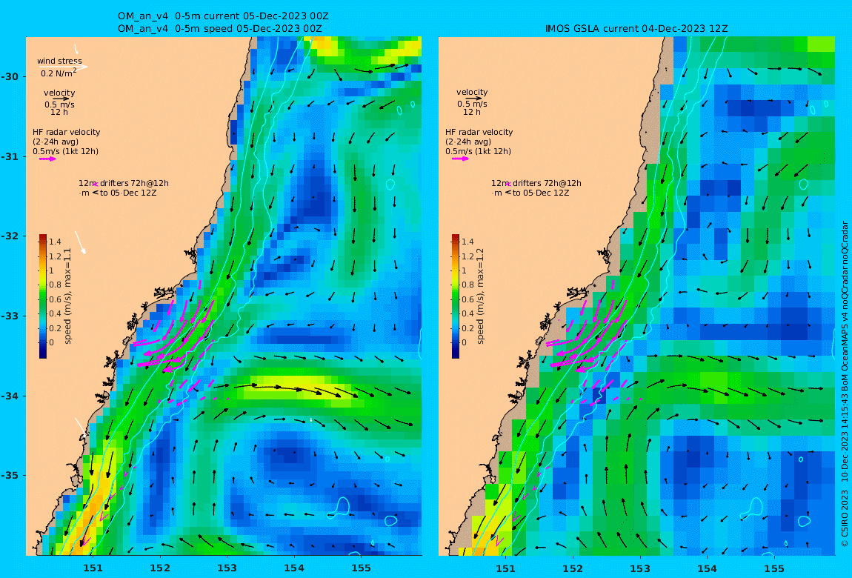Click the '0.2 N/m2' wind stress value
Viewport: 852px width, 578px height.
[x=59, y=73]
